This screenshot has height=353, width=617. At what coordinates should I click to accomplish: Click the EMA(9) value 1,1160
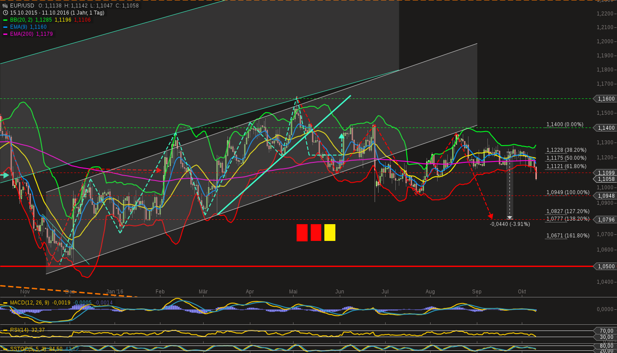(x=38, y=27)
